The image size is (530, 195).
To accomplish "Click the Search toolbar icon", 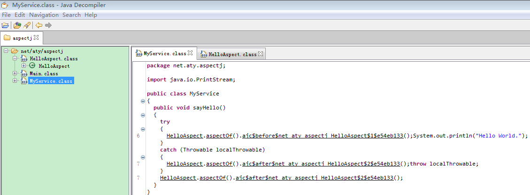I will tap(27, 25).
